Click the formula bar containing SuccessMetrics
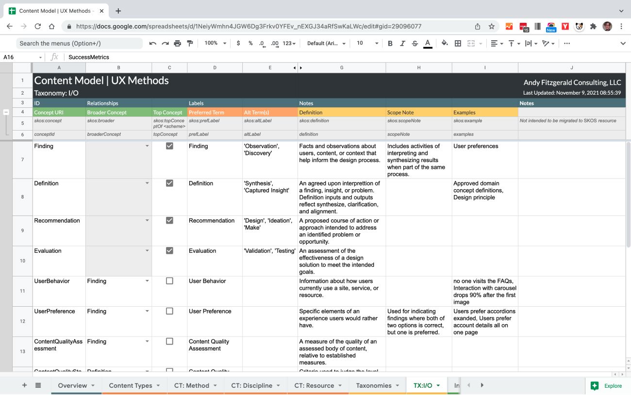The height and width of the screenshot is (395, 631). [x=347, y=57]
